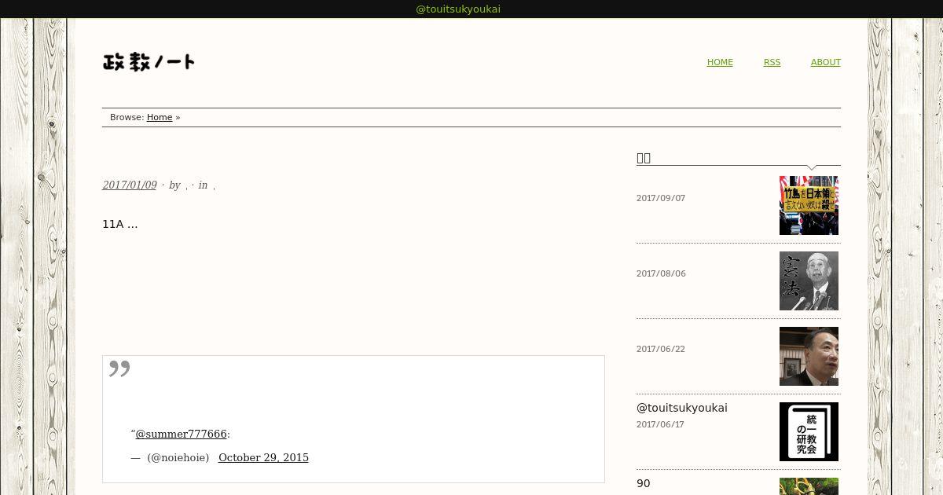This screenshot has width=943, height=495.
Task: Open the RSS feed link
Action: pos(772,62)
